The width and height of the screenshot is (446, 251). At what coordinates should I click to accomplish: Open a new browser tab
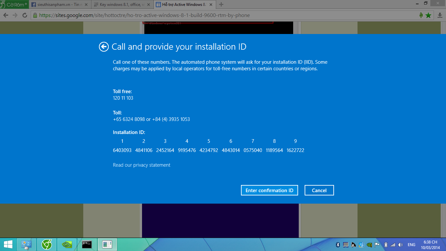coord(221,5)
